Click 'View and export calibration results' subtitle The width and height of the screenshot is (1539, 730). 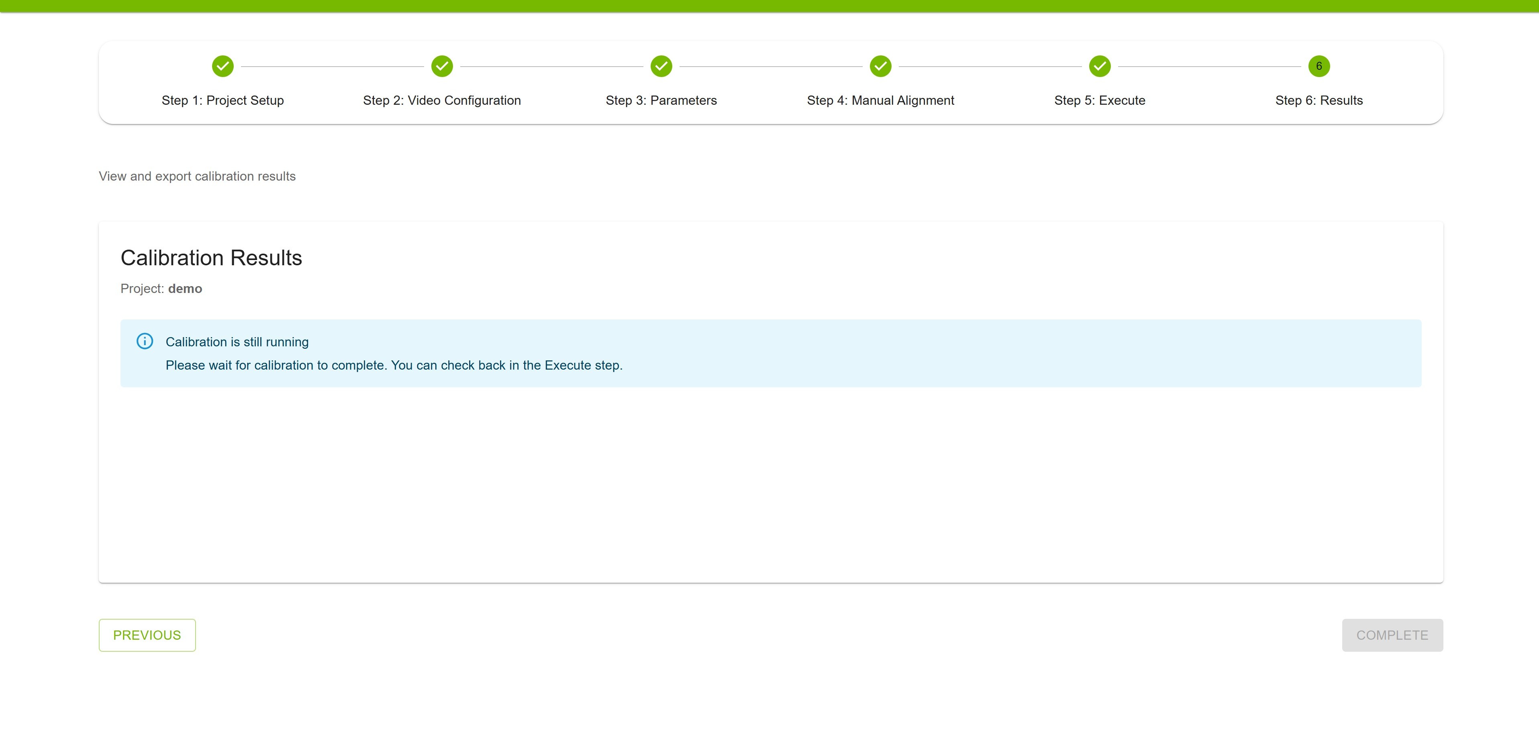point(196,176)
